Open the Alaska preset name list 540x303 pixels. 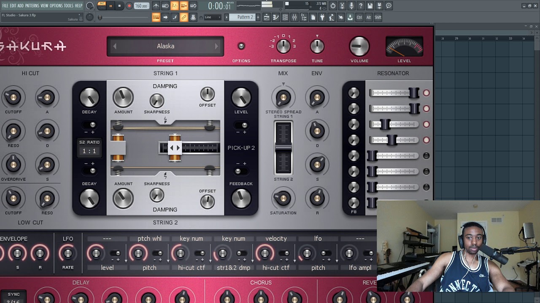pyautogui.click(x=165, y=46)
